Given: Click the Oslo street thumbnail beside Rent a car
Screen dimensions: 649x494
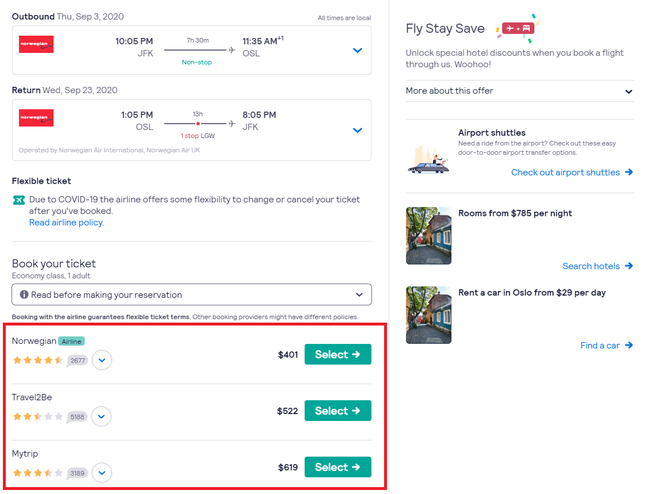Looking at the screenshot, I should click(428, 315).
